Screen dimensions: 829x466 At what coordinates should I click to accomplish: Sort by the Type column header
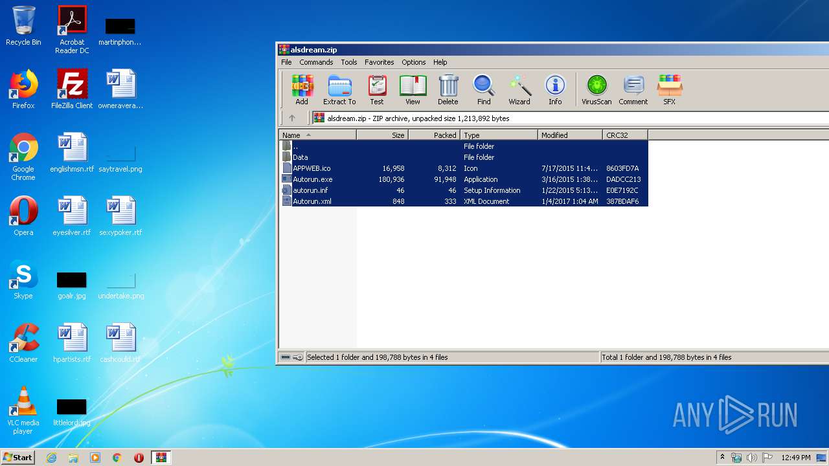click(499, 135)
